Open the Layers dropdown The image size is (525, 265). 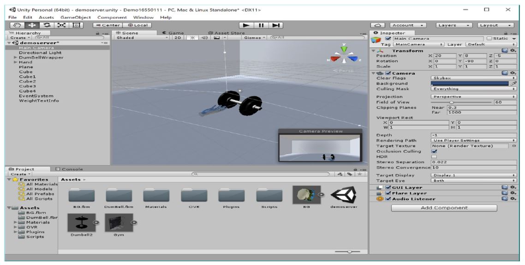point(454,25)
